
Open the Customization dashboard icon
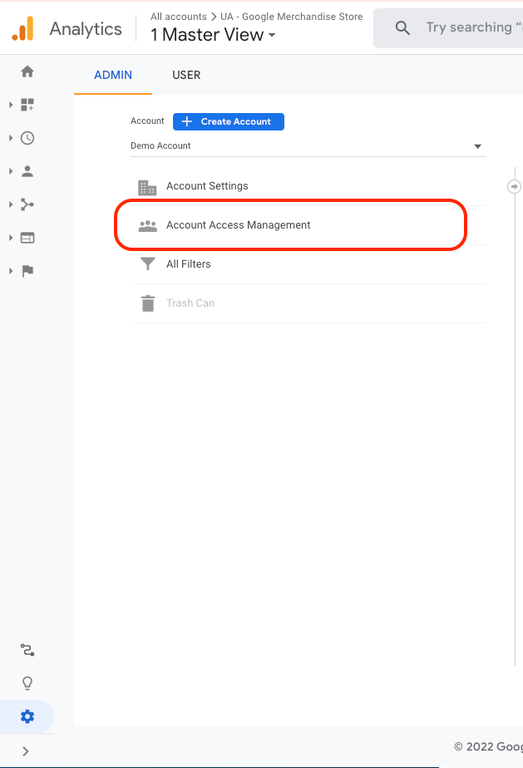click(x=27, y=105)
